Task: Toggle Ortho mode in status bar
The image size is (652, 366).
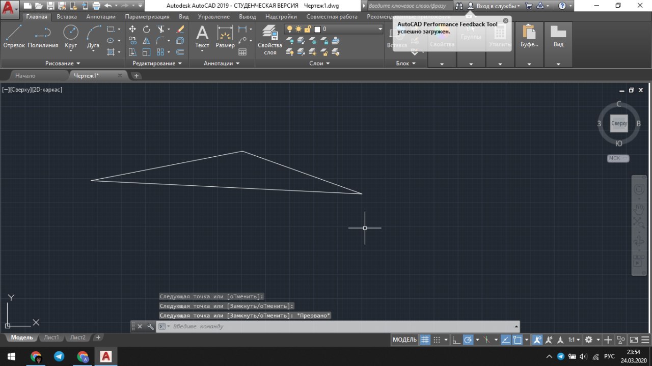Action: pos(456,340)
